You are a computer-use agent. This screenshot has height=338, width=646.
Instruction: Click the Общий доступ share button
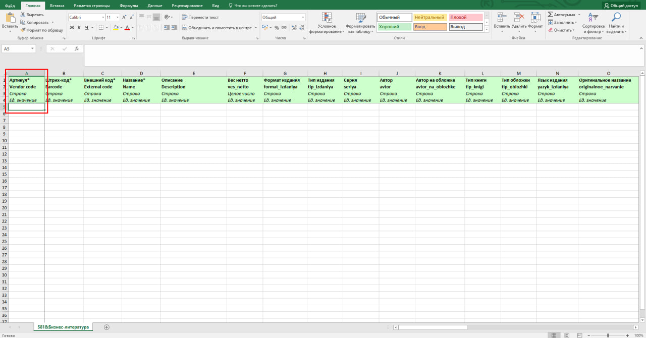tap(621, 6)
